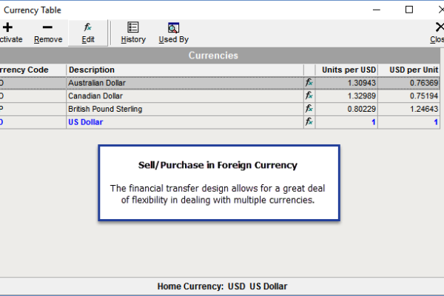Click the Remove minus toolbar button

48,33
